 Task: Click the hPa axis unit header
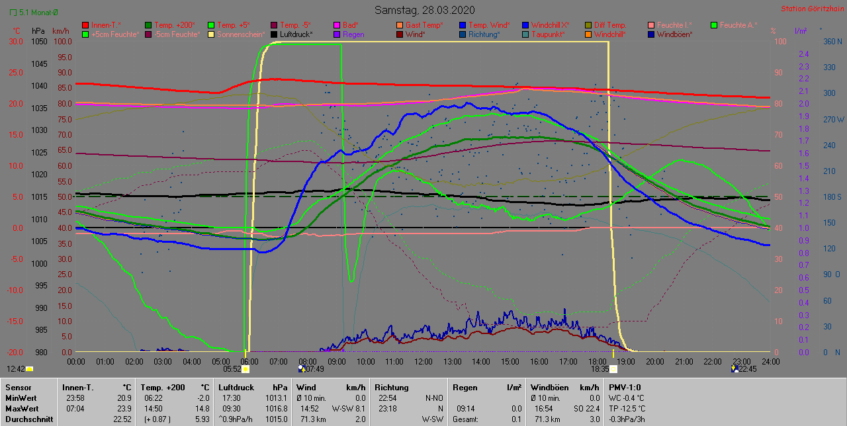[x=38, y=31]
